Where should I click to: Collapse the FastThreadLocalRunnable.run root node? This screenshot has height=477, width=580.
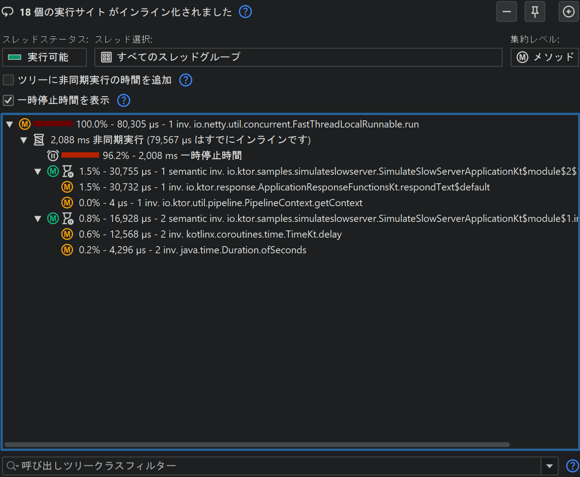coord(9,124)
